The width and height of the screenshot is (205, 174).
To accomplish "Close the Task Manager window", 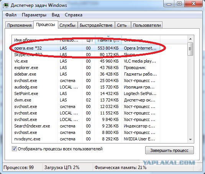I will pos(194,4).
